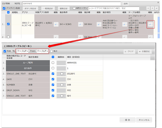The width and height of the screenshot is (162, 128).
Task: Check the 集計 checkbox in dialog
Action: (52, 51)
